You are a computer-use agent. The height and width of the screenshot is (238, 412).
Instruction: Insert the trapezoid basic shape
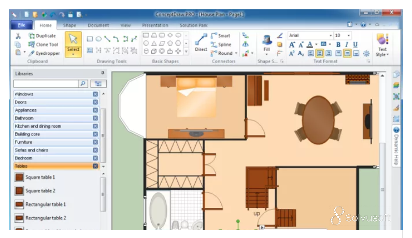click(154, 35)
